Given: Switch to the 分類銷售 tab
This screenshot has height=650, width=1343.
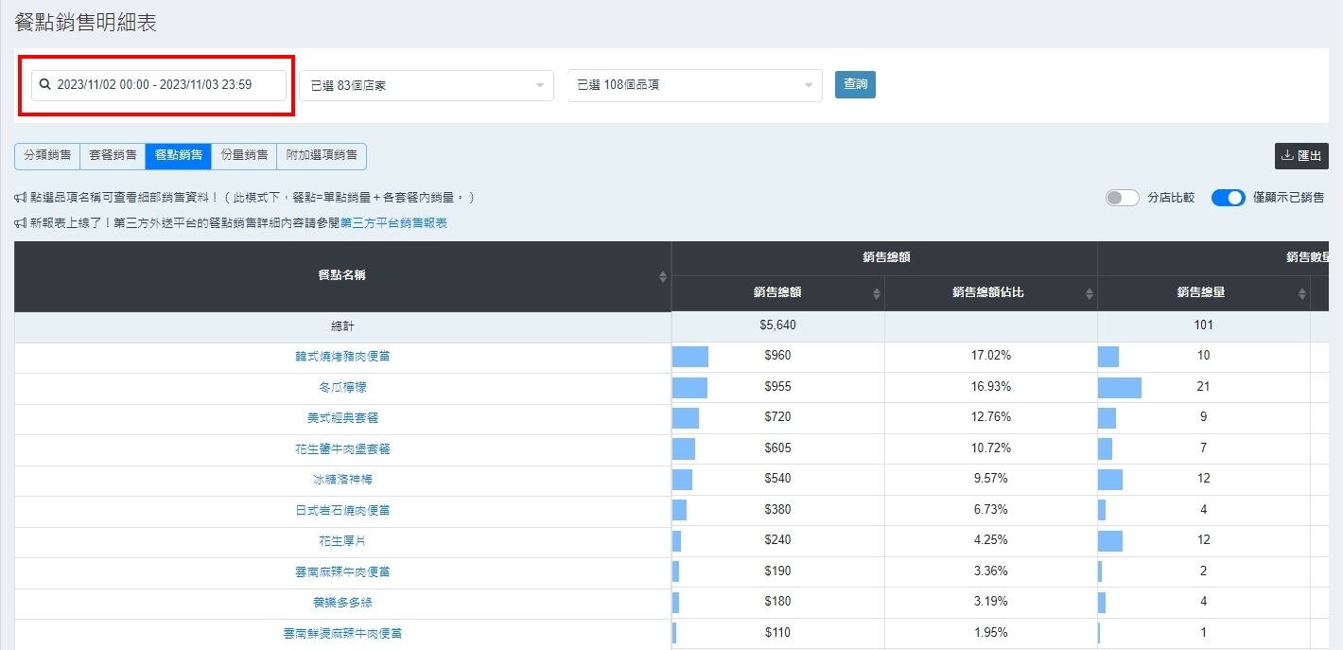Looking at the screenshot, I should click(47, 155).
